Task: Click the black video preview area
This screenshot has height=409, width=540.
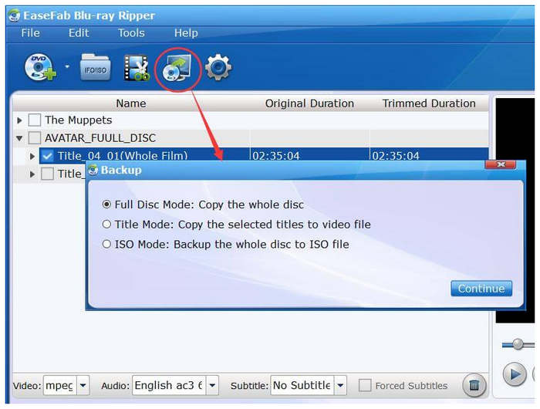Action: [x=515, y=129]
